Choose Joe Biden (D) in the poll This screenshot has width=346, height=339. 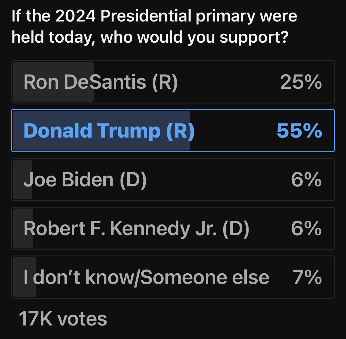point(173,180)
